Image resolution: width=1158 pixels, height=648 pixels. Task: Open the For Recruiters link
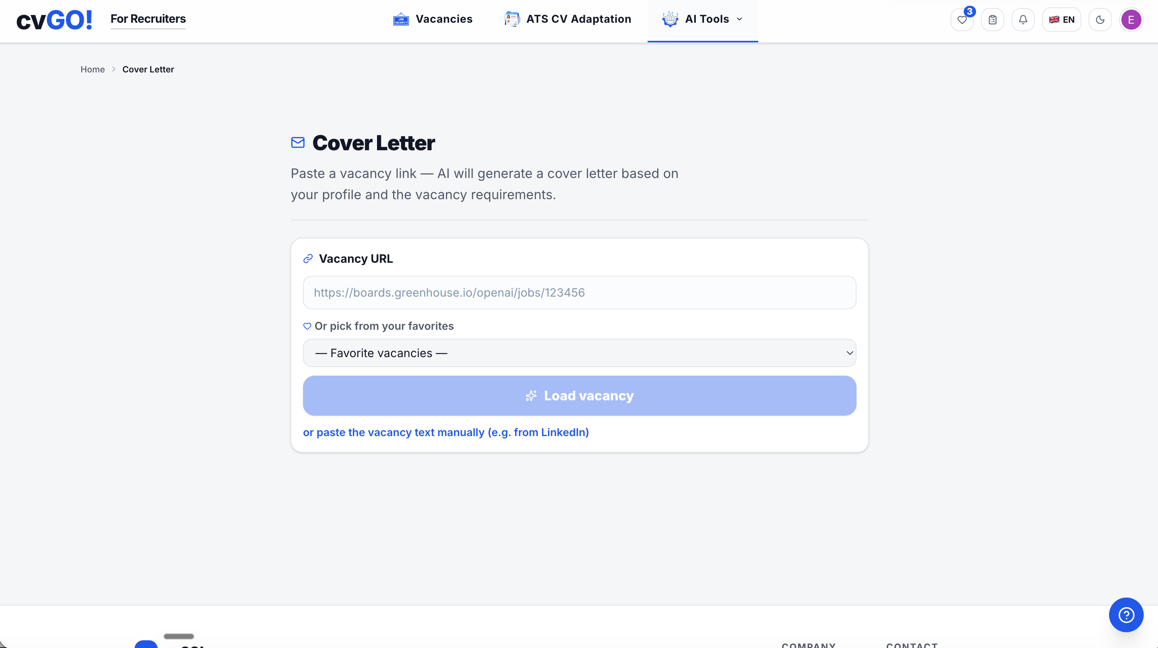(x=148, y=19)
